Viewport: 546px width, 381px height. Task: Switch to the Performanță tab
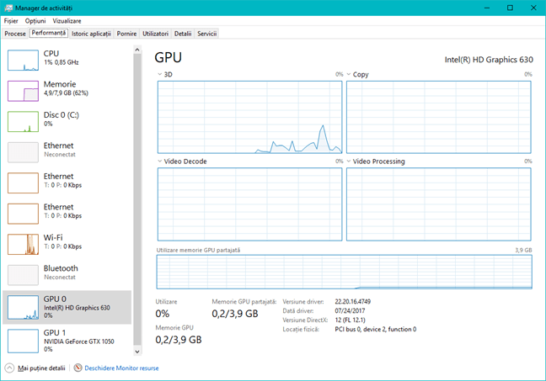[x=48, y=33]
